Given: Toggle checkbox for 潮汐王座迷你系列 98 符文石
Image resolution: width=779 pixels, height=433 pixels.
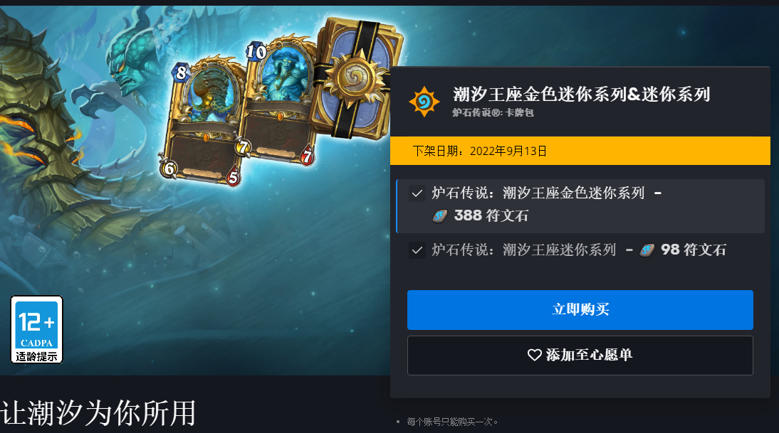Looking at the screenshot, I should pyautogui.click(x=417, y=250).
